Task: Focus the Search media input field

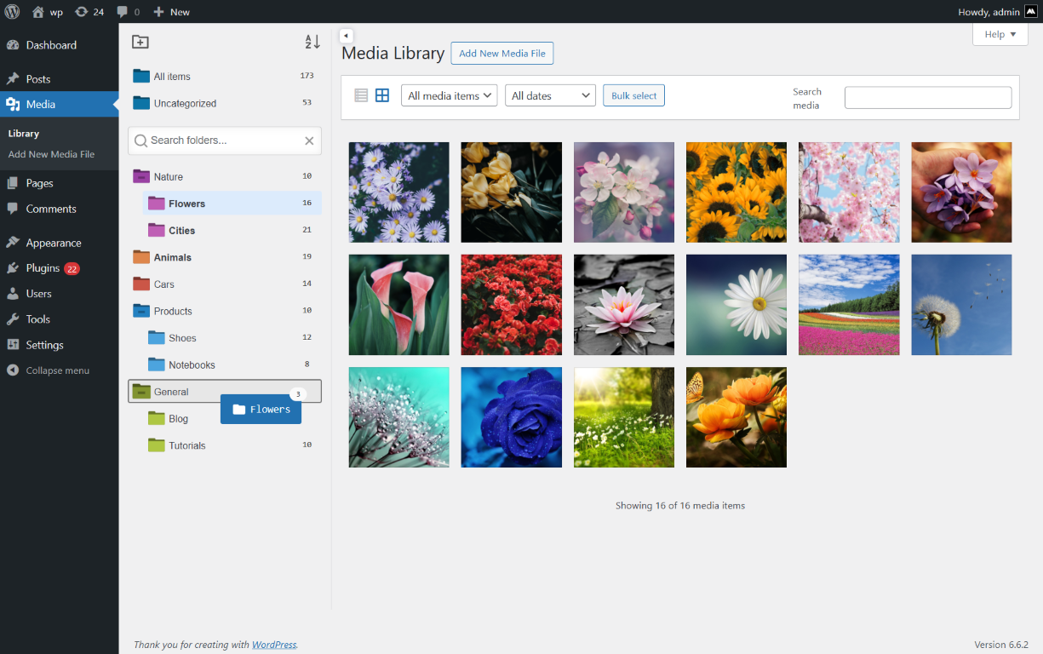Action: click(928, 97)
